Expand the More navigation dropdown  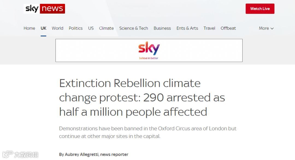pos(266,28)
